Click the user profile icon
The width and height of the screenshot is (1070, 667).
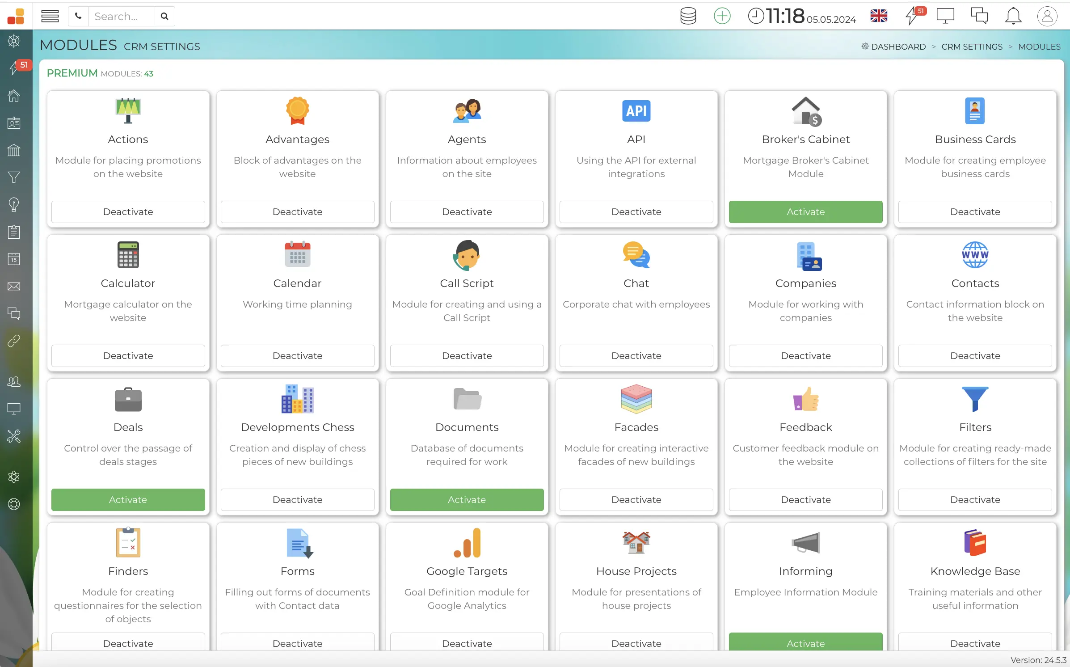(1049, 16)
